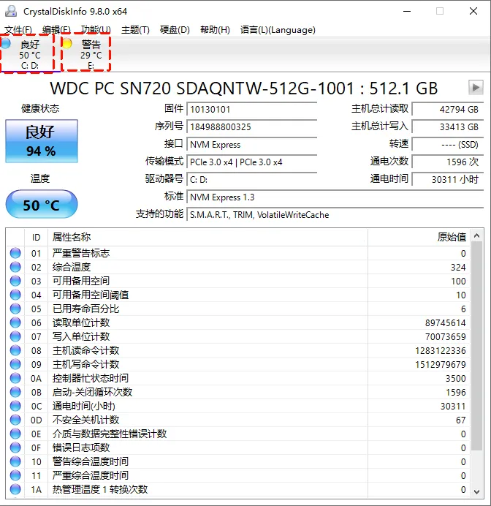Click the disk title WDC PC SN720 SDAQNTW-512G-1001
Screen dimensions: 491x506
(243, 88)
